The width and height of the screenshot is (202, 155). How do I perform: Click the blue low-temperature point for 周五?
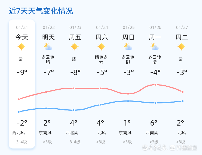pyautogui.click(x=73, y=110)
